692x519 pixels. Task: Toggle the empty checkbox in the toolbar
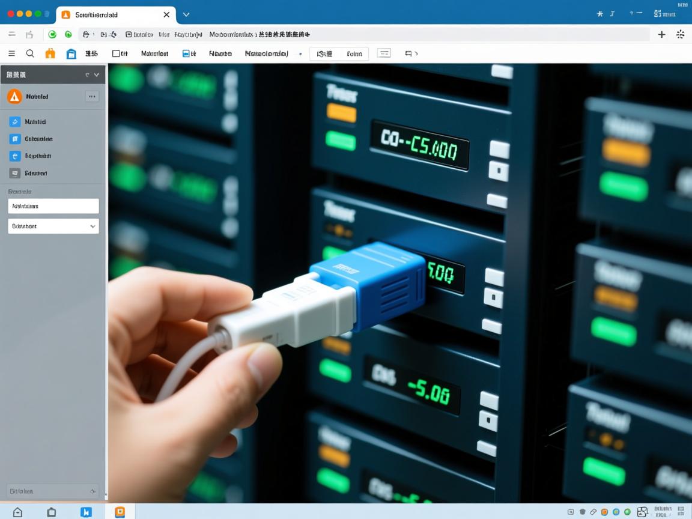point(116,53)
